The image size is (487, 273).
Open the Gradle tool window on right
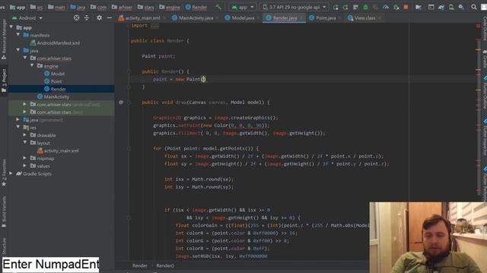point(484,59)
